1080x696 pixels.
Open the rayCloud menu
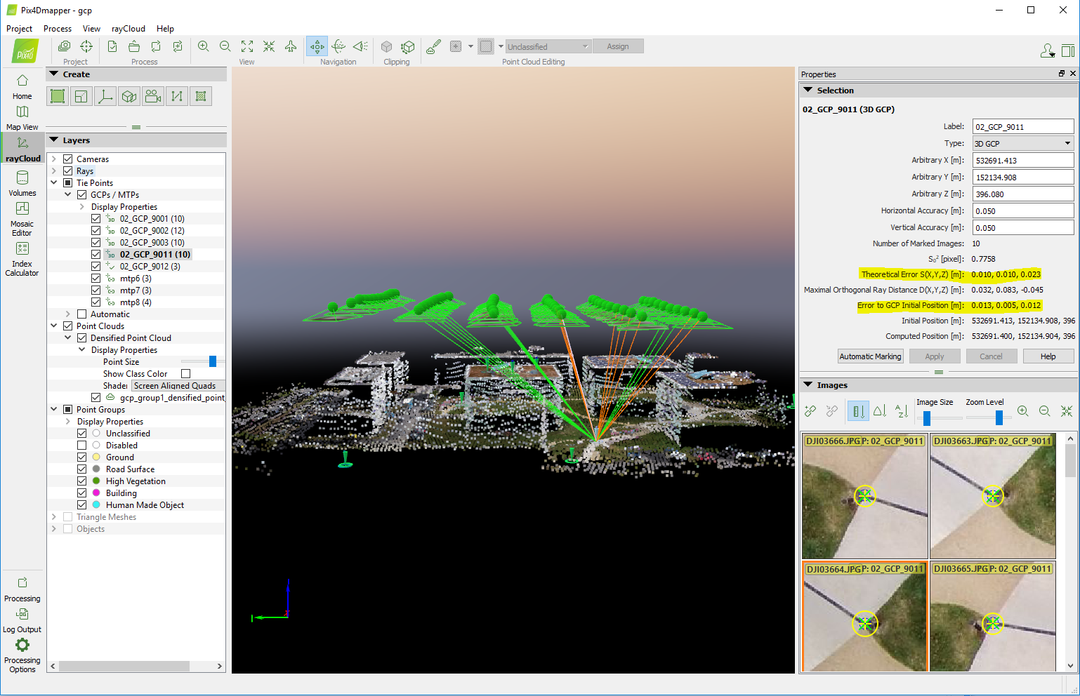128,29
